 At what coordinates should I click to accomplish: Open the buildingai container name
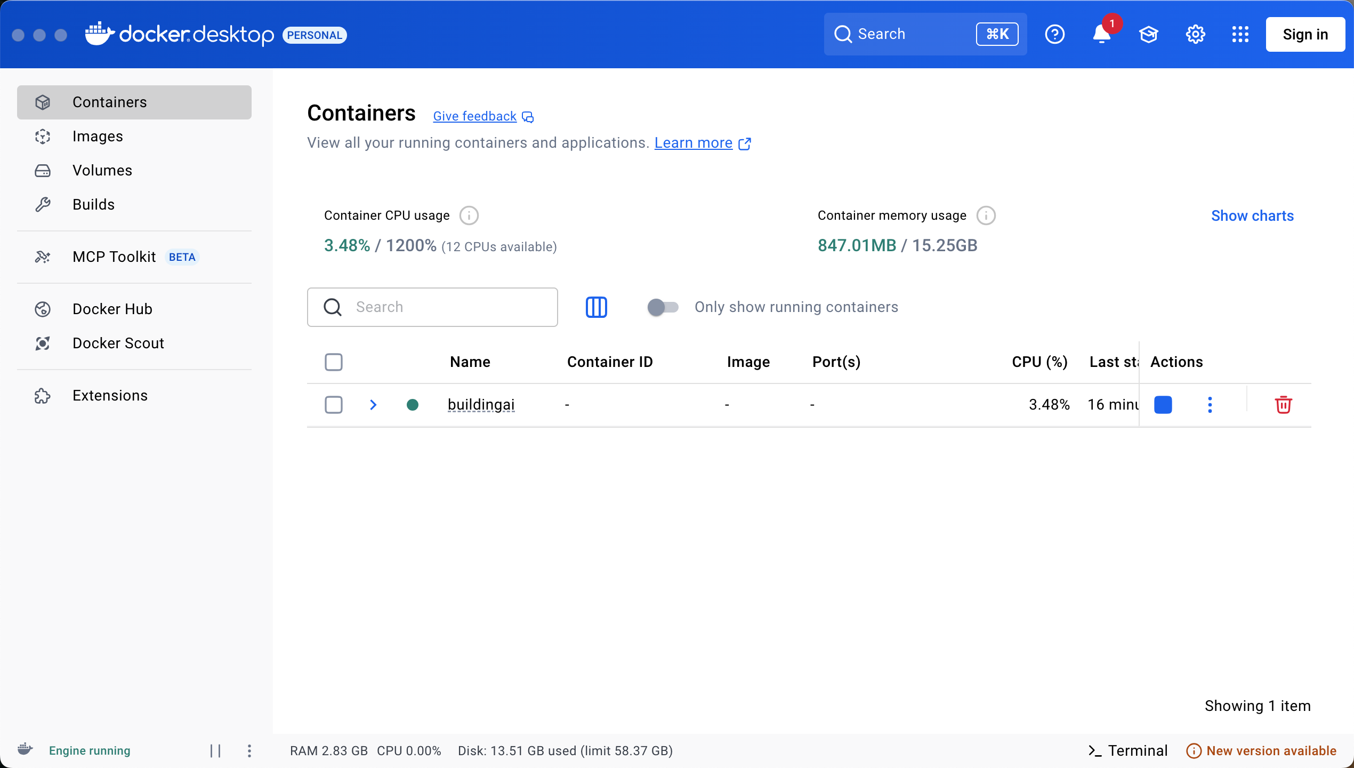(481, 405)
